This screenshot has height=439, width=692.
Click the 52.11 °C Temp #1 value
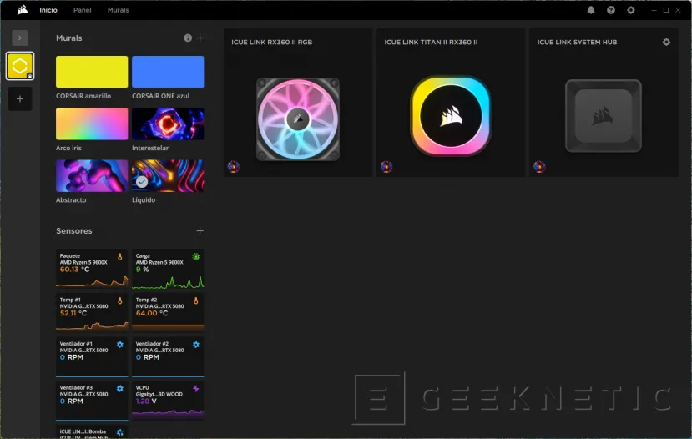(73, 313)
